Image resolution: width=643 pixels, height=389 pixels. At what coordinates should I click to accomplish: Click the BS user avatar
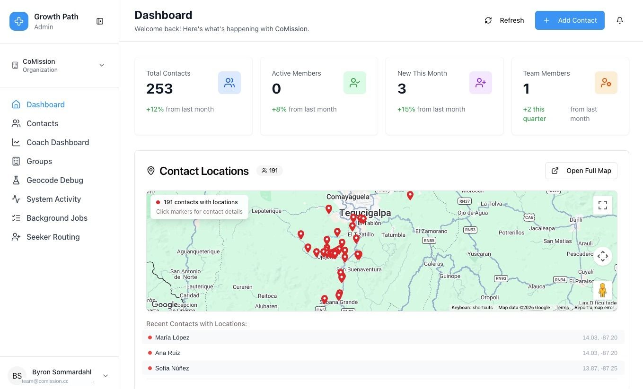pyautogui.click(x=17, y=376)
